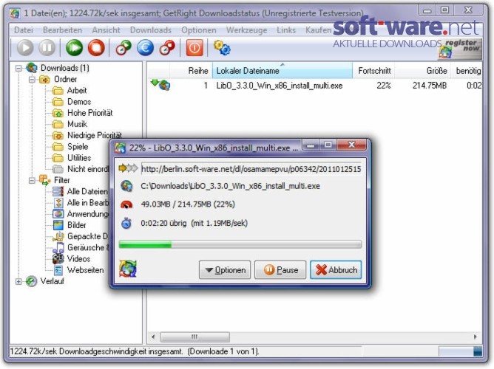Image resolution: width=494 pixels, height=369 pixels.
Task: Click the green link toolbar icon left of the Euro icon
Action: (123, 48)
